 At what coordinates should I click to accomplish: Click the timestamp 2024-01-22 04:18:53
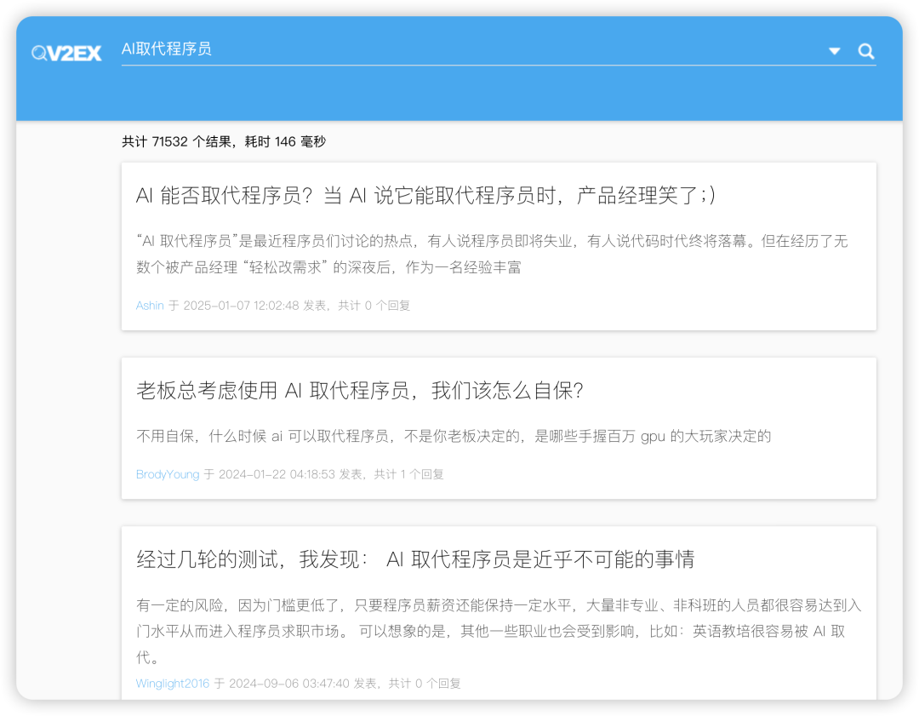(277, 474)
